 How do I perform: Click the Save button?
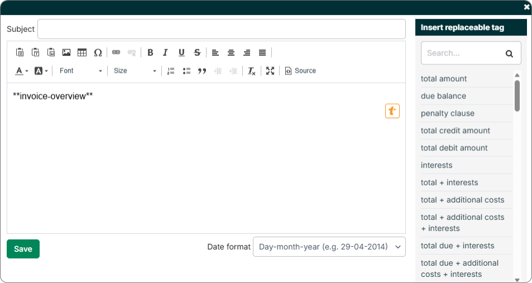(x=23, y=249)
